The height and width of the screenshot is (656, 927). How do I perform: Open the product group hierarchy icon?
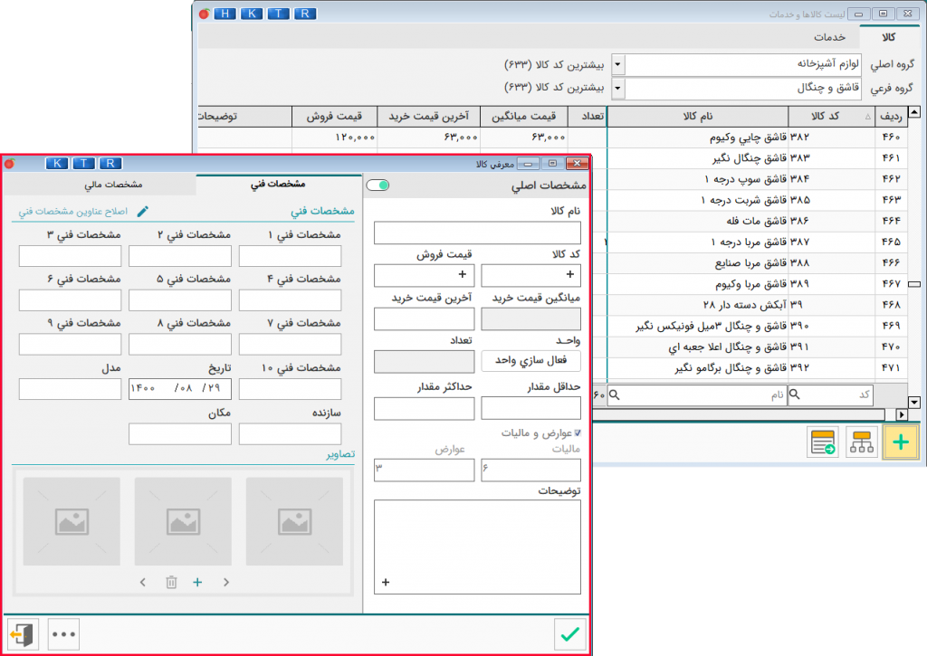click(861, 442)
